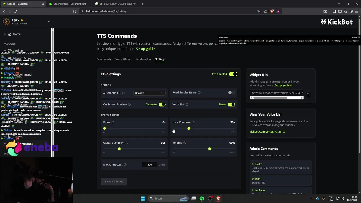
Task: Click the User Cooldown slider handle
Action: click(x=189, y=128)
